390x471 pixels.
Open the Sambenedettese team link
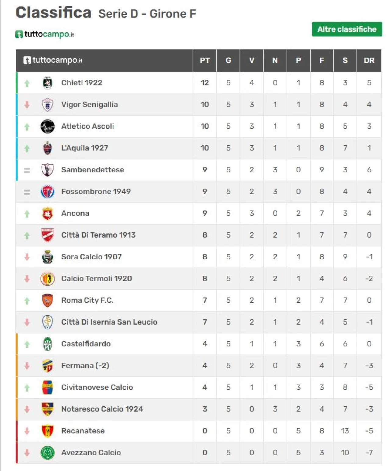point(93,170)
